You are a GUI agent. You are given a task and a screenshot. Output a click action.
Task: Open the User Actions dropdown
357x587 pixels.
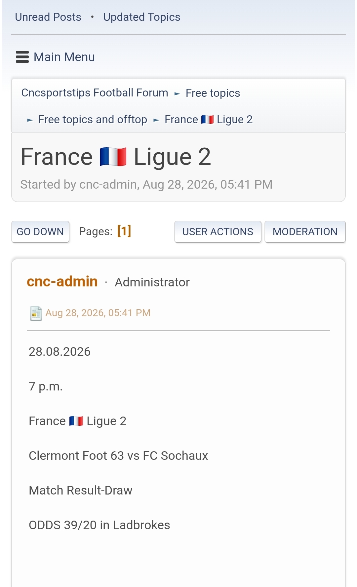[x=218, y=232]
